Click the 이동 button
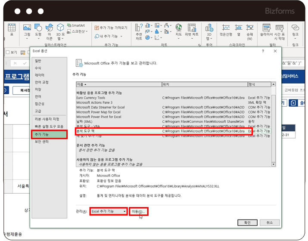 click(x=138, y=211)
